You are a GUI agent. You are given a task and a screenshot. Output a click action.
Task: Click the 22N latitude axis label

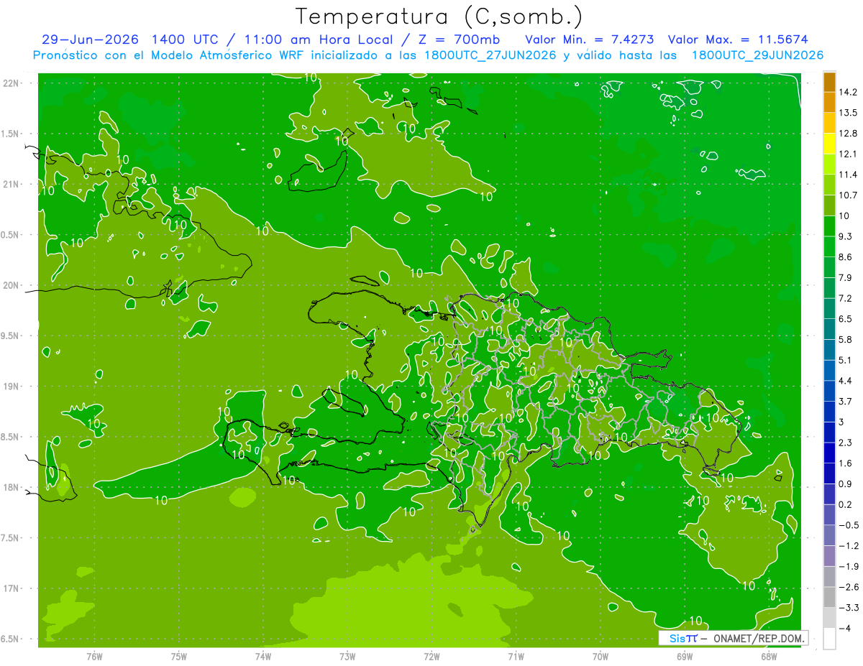(11, 83)
